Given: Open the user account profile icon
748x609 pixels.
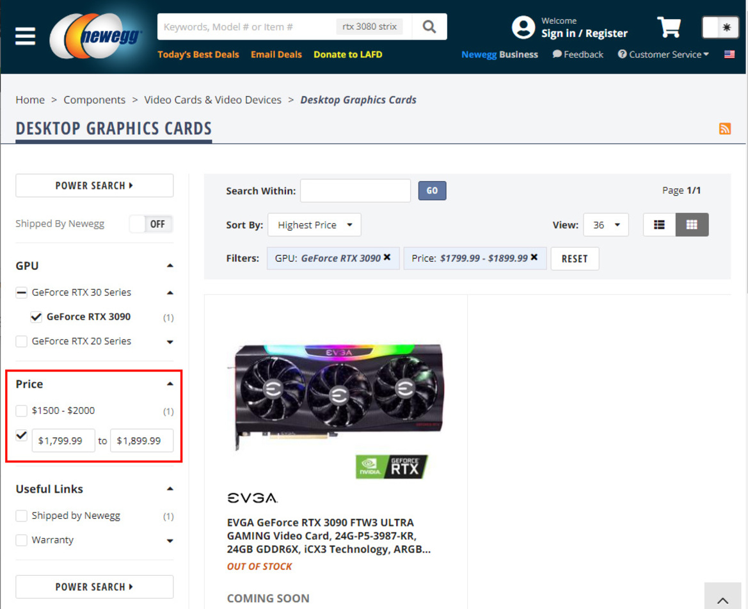Looking at the screenshot, I should coord(523,27).
